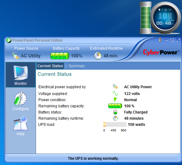Click the header battery capacity gauge
182x165 pixels.
point(60,56)
